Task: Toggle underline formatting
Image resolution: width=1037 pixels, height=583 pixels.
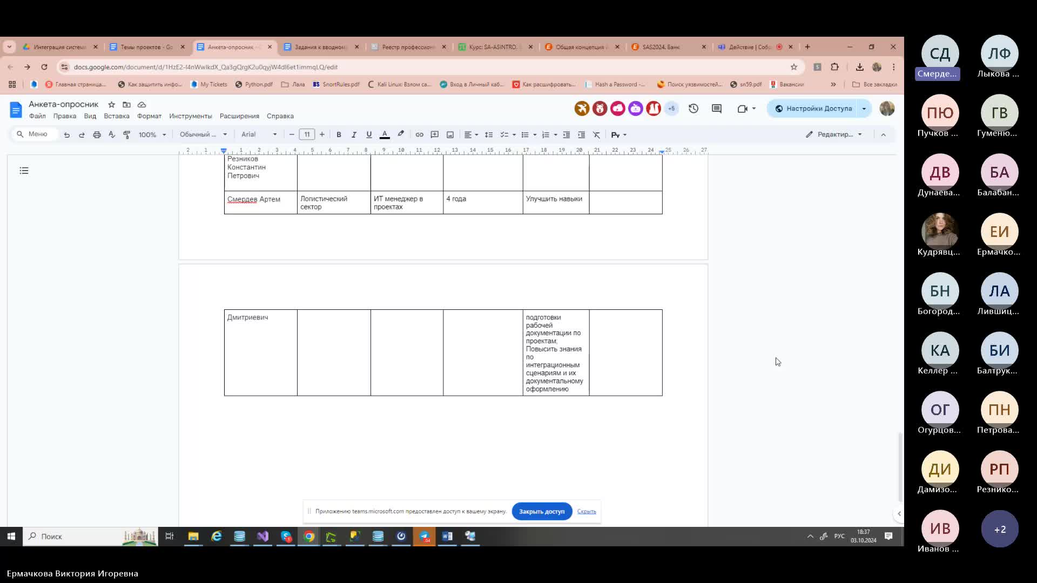Action: 369,135
